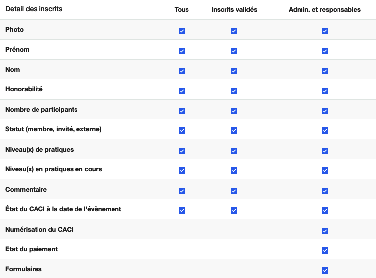Uncheck Photo for Admin. et responsables

325,31
